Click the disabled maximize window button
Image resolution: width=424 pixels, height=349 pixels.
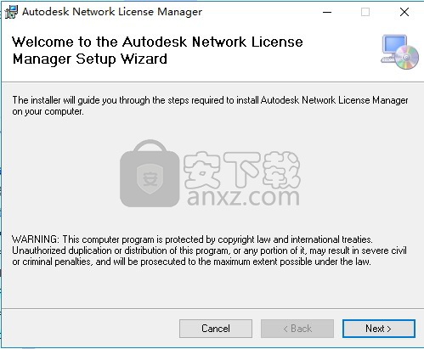coord(365,12)
